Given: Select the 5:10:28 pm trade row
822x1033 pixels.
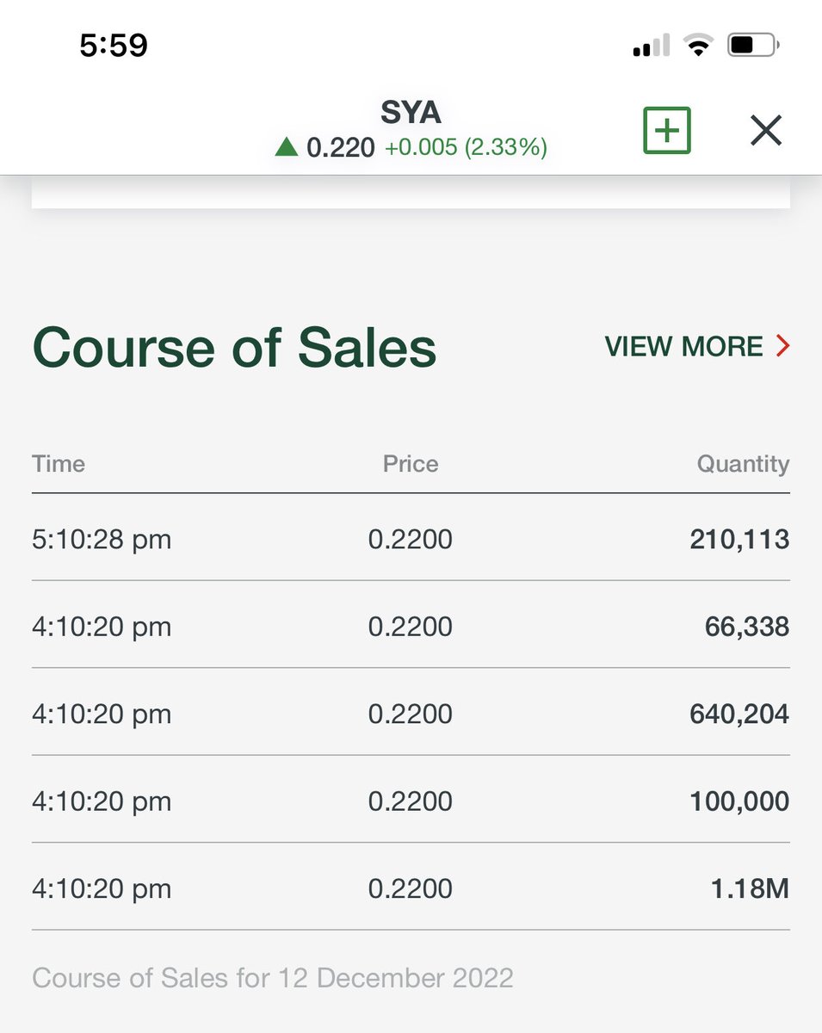Looking at the screenshot, I should (x=411, y=539).
